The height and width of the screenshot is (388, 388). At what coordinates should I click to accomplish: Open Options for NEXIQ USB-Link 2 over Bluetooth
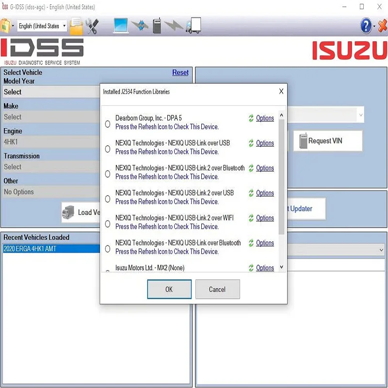pyautogui.click(x=265, y=168)
